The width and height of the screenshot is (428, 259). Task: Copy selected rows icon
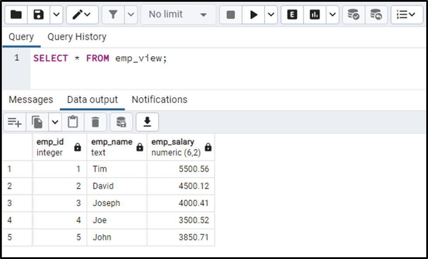37,122
